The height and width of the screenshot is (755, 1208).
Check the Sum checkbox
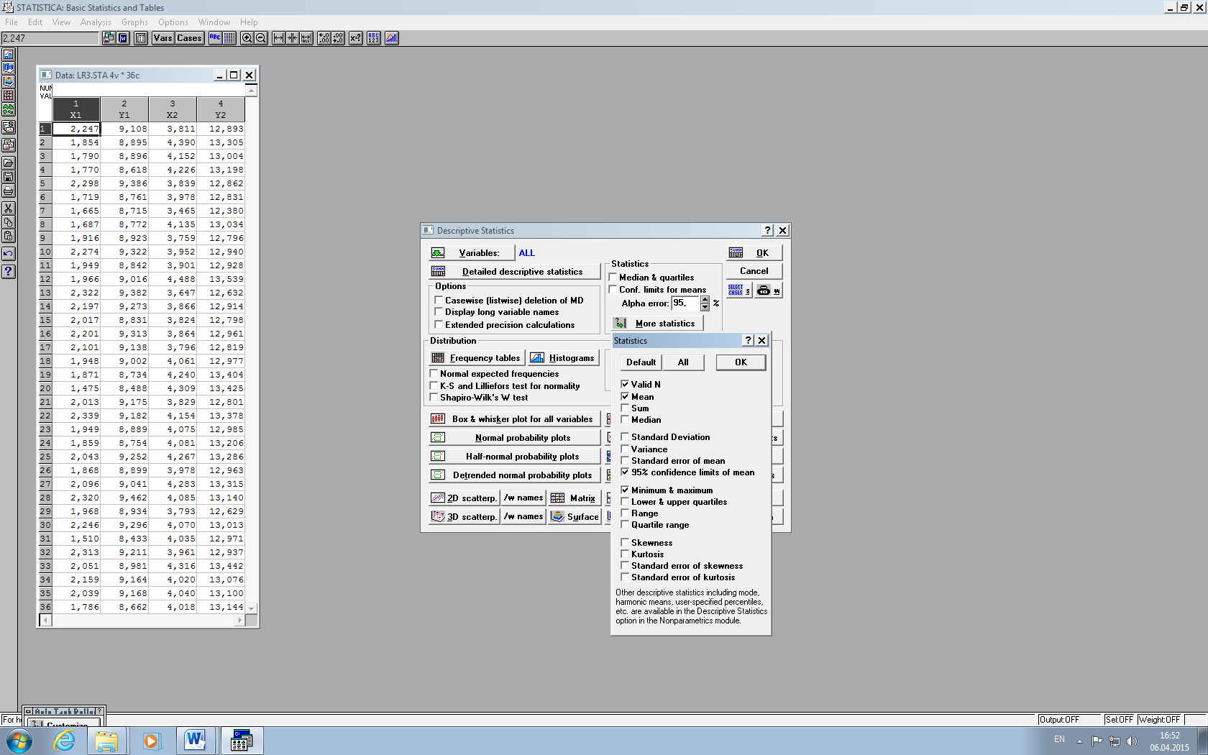pyautogui.click(x=625, y=408)
